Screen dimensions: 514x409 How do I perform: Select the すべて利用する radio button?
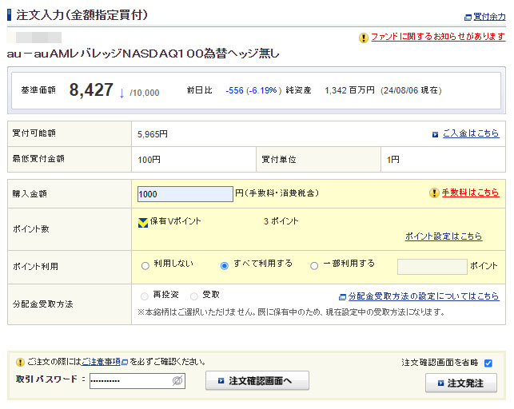coord(225,265)
